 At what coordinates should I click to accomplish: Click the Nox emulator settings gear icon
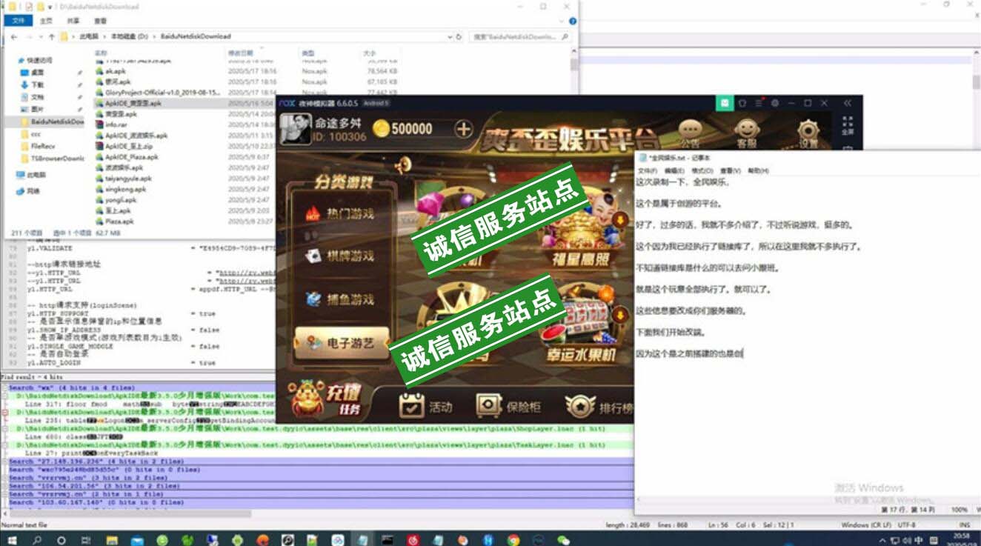coord(775,103)
